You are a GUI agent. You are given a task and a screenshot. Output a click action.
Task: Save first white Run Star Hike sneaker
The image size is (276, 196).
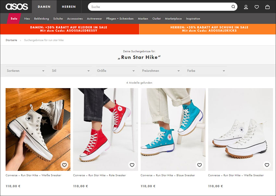[64, 165]
